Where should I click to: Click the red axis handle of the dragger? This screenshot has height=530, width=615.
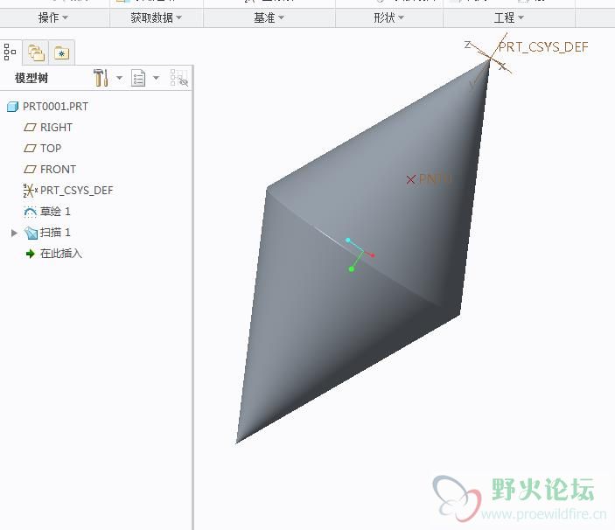tap(372, 255)
